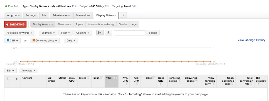
Task: Edit the Israel targeting link
Action: click(134, 6)
